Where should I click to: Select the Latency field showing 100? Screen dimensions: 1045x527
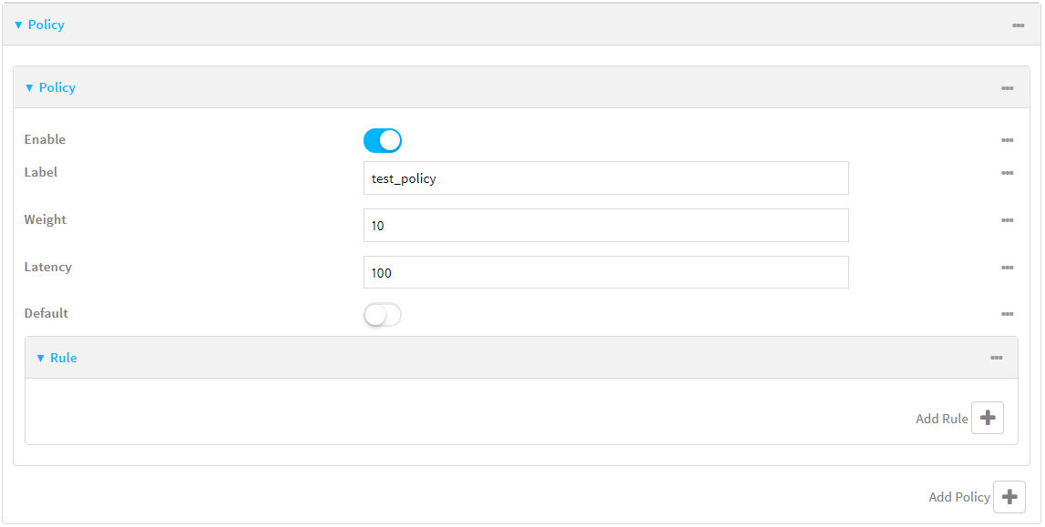pos(607,271)
